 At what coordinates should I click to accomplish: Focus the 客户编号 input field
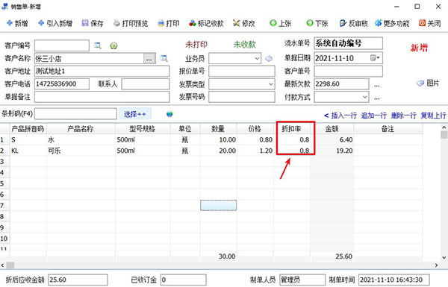(x=62, y=45)
